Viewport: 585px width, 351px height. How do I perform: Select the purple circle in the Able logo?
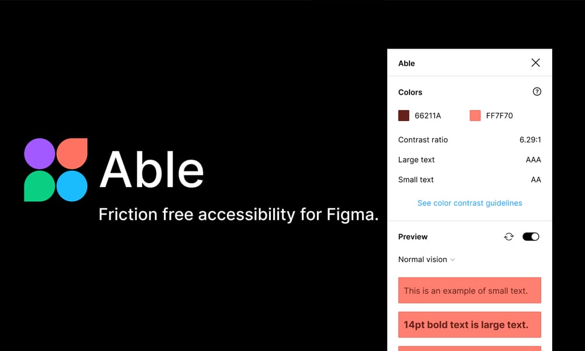[x=39, y=154]
